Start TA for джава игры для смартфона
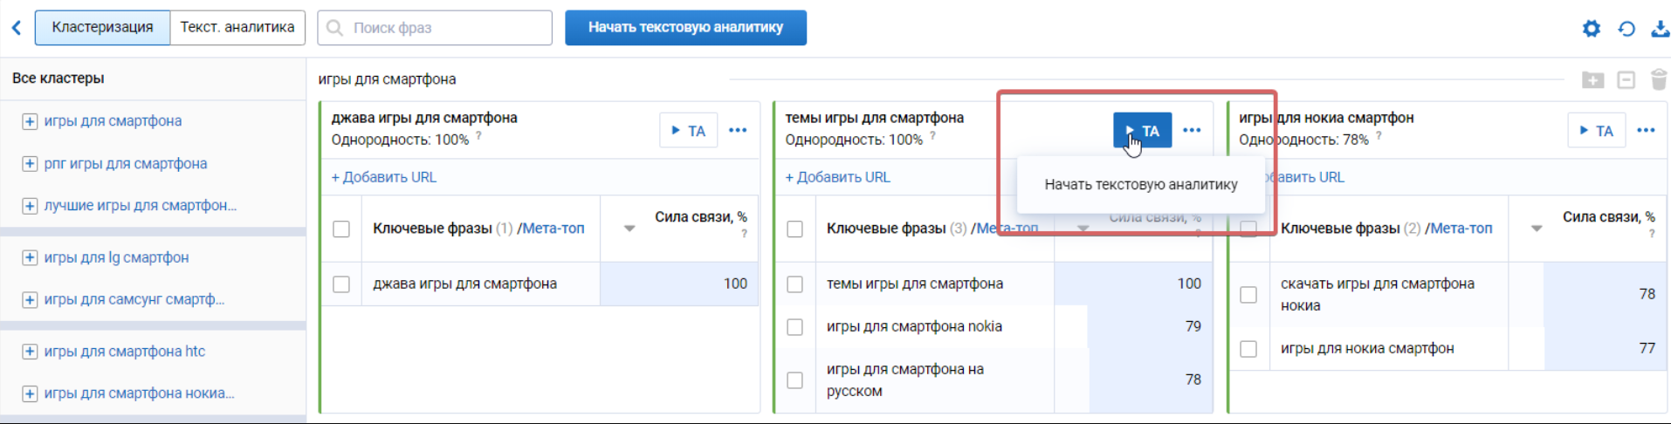1671x424 pixels. click(x=688, y=131)
